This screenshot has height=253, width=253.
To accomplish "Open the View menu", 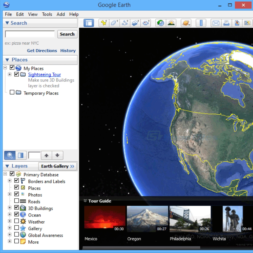I will pyautogui.click(x=33, y=14).
